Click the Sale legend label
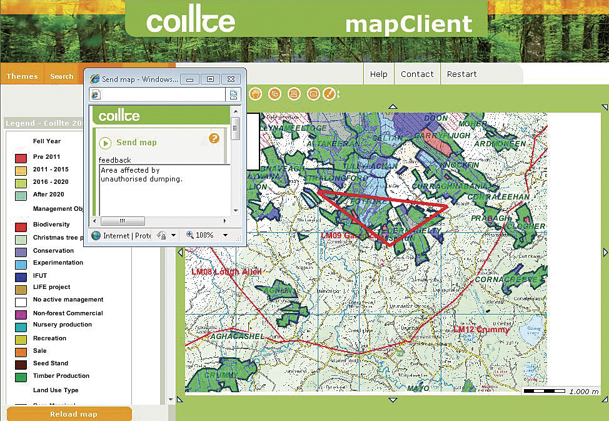This screenshot has width=609, height=421. pyautogui.click(x=39, y=351)
